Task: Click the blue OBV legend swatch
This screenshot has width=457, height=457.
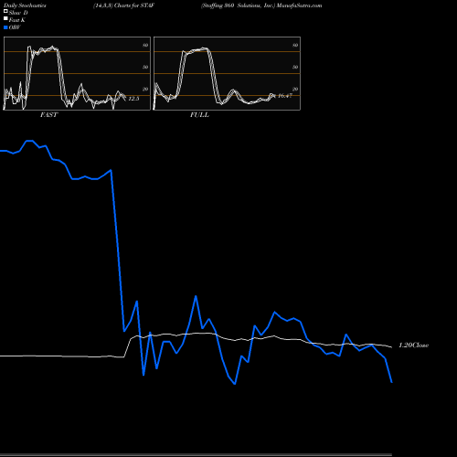Action: click(5, 27)
